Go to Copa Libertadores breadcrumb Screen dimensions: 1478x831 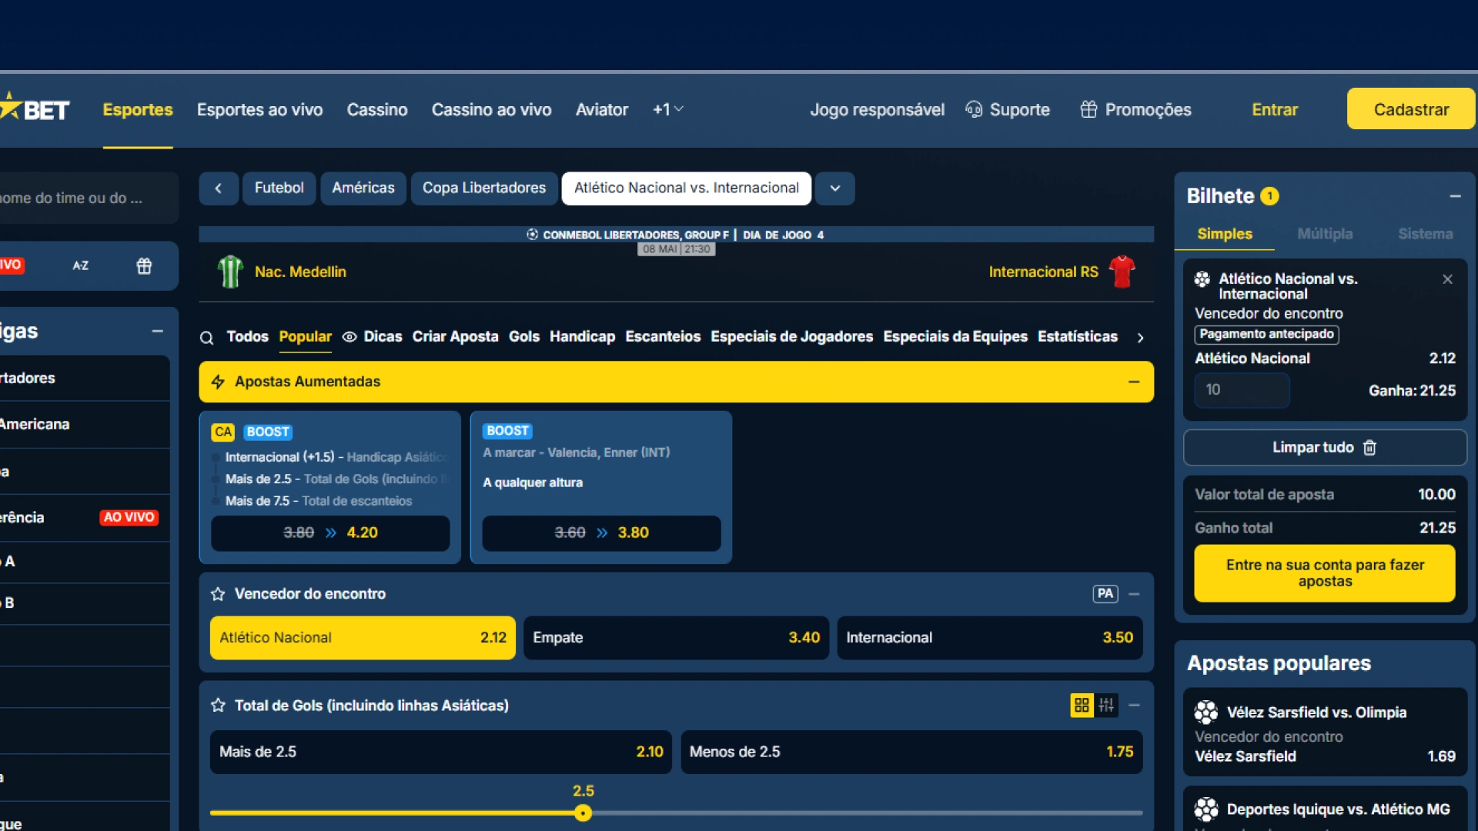coord(484,189)
